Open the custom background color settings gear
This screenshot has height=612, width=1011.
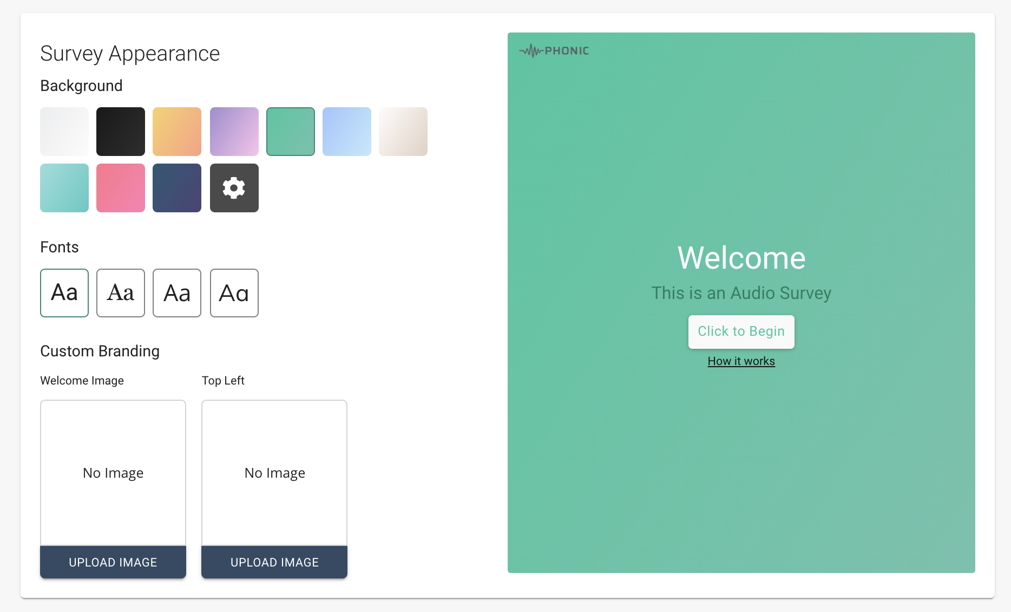tap(234, 188)
